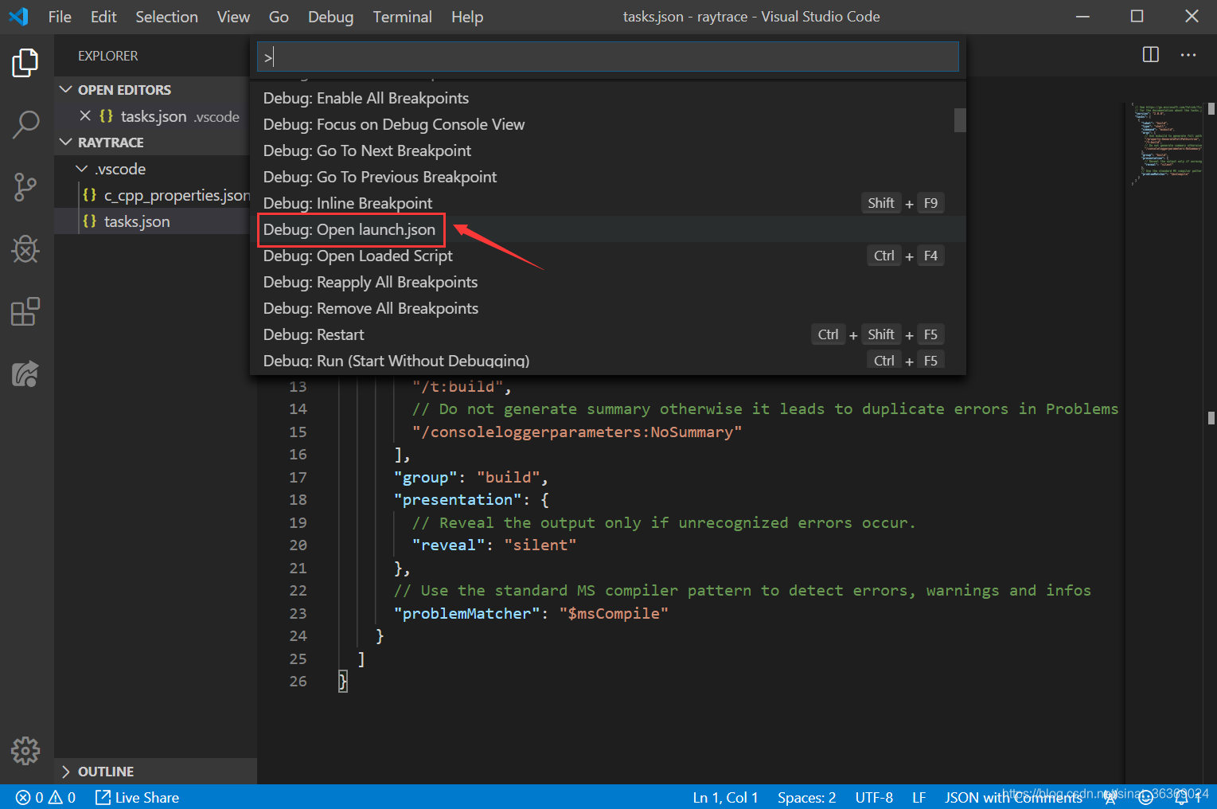Choose Debug: Reapply All Breakpoints
The width and height of the screenshot is (1217, 809).
(x=608, y=282)
